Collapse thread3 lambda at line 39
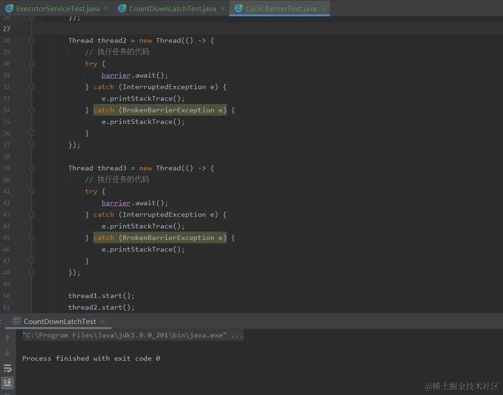Viewport: 503px width, 395px height. pyautogui.click(x=32, y=168)
